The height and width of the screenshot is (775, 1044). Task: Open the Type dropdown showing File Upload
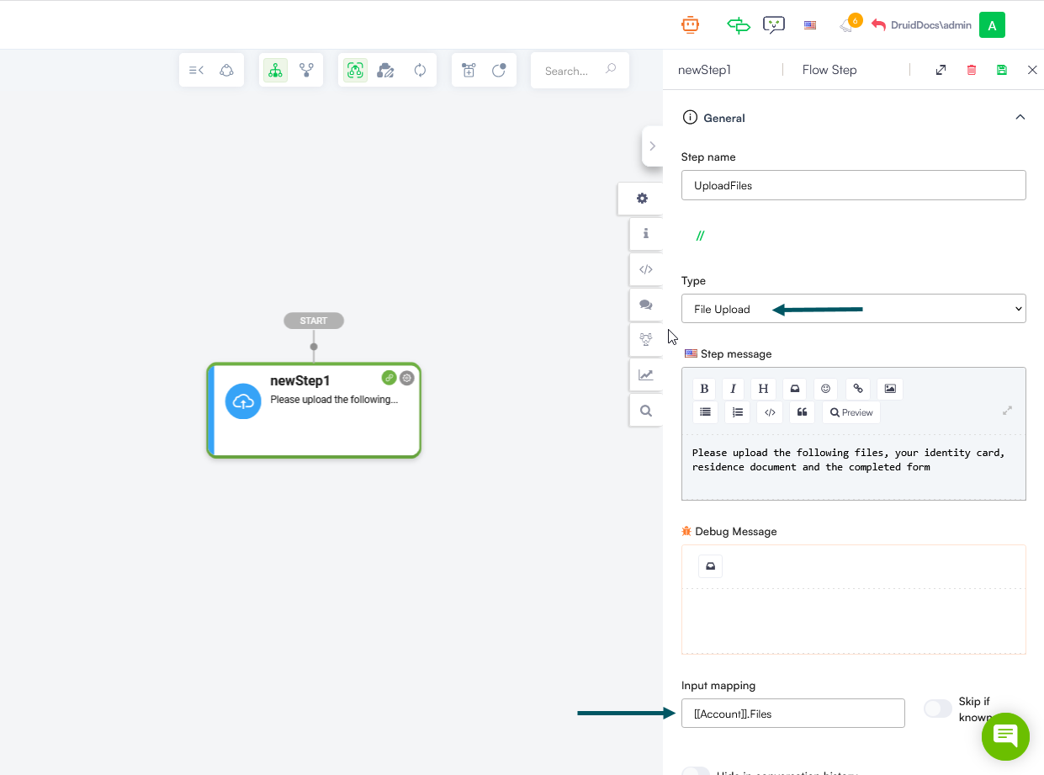853,309
